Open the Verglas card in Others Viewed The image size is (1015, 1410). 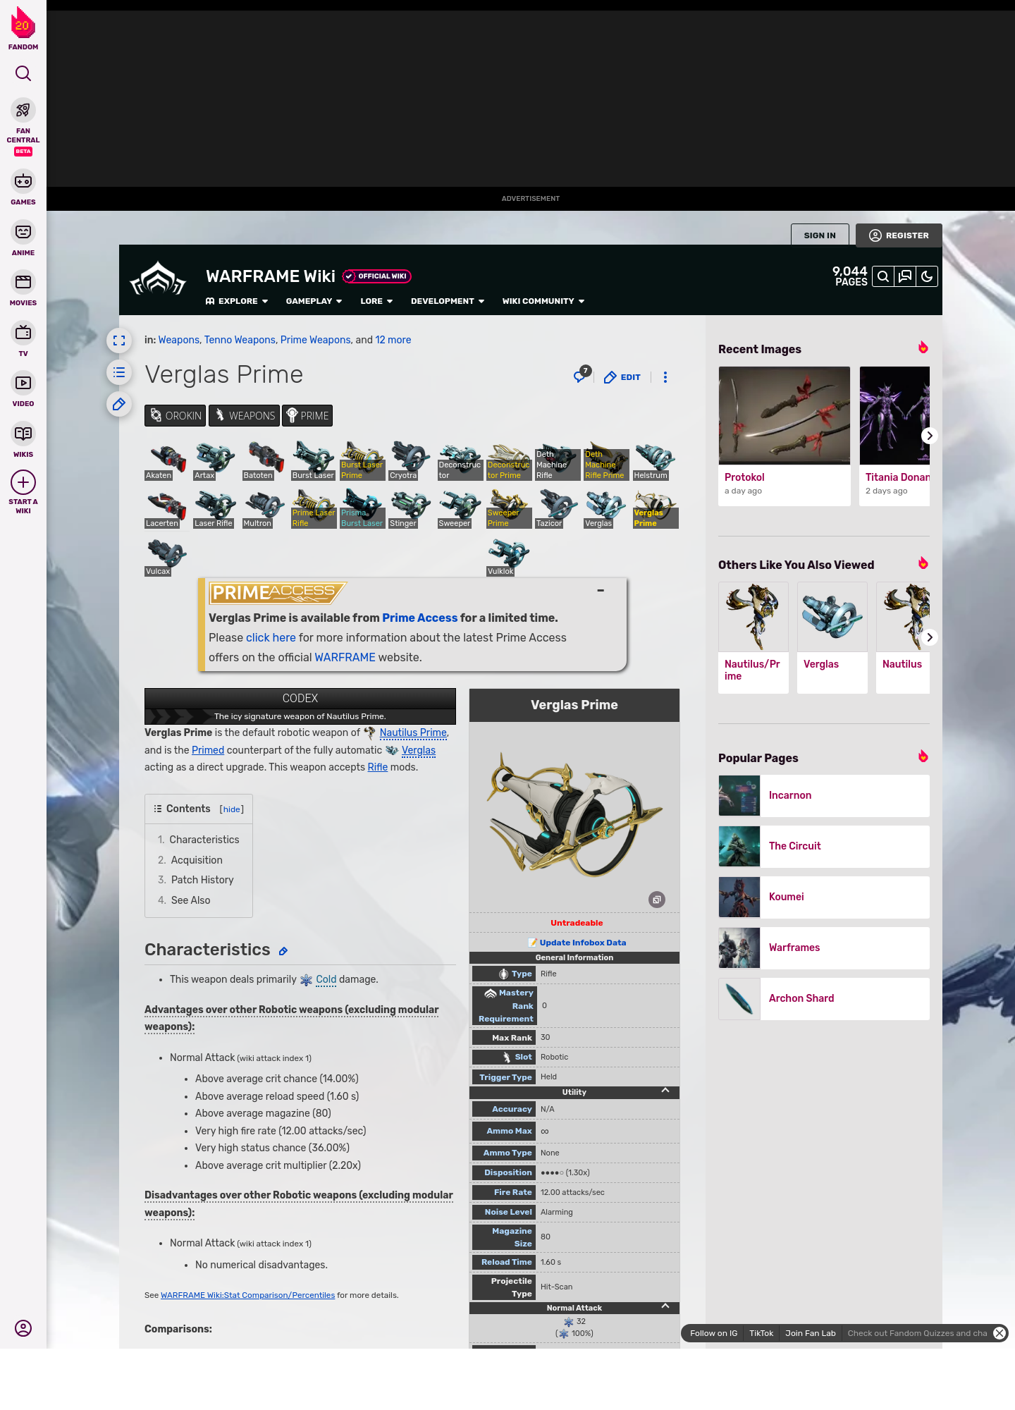[832, 637]
